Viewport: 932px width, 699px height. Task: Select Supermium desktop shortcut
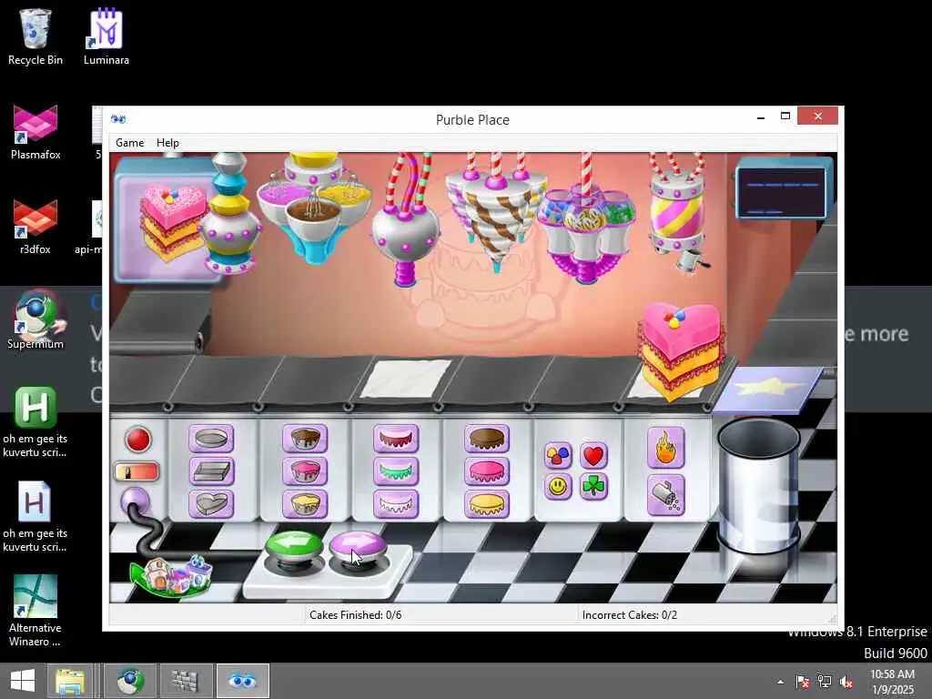[35, 321]
